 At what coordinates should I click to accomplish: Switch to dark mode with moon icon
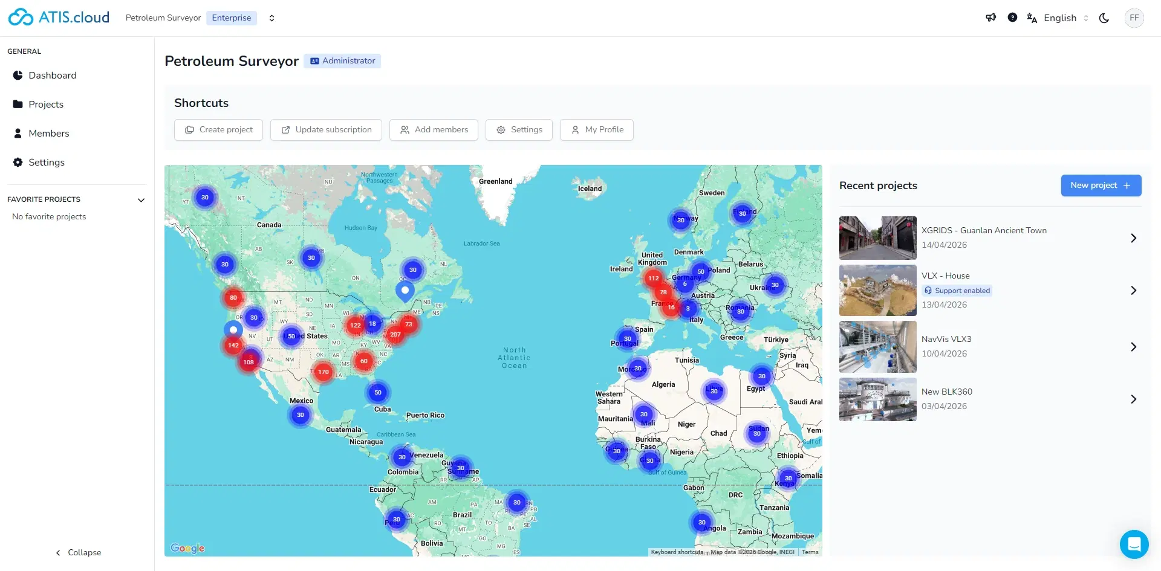pyautogui.click(x=1104, y=18)
